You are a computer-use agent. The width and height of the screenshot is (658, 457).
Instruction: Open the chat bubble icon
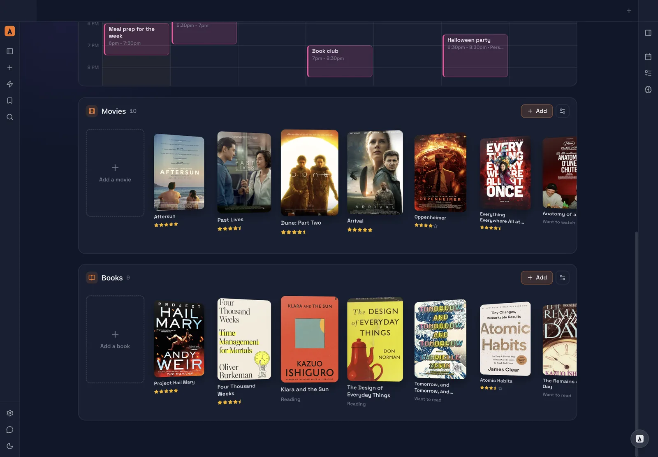pos(10,429)
